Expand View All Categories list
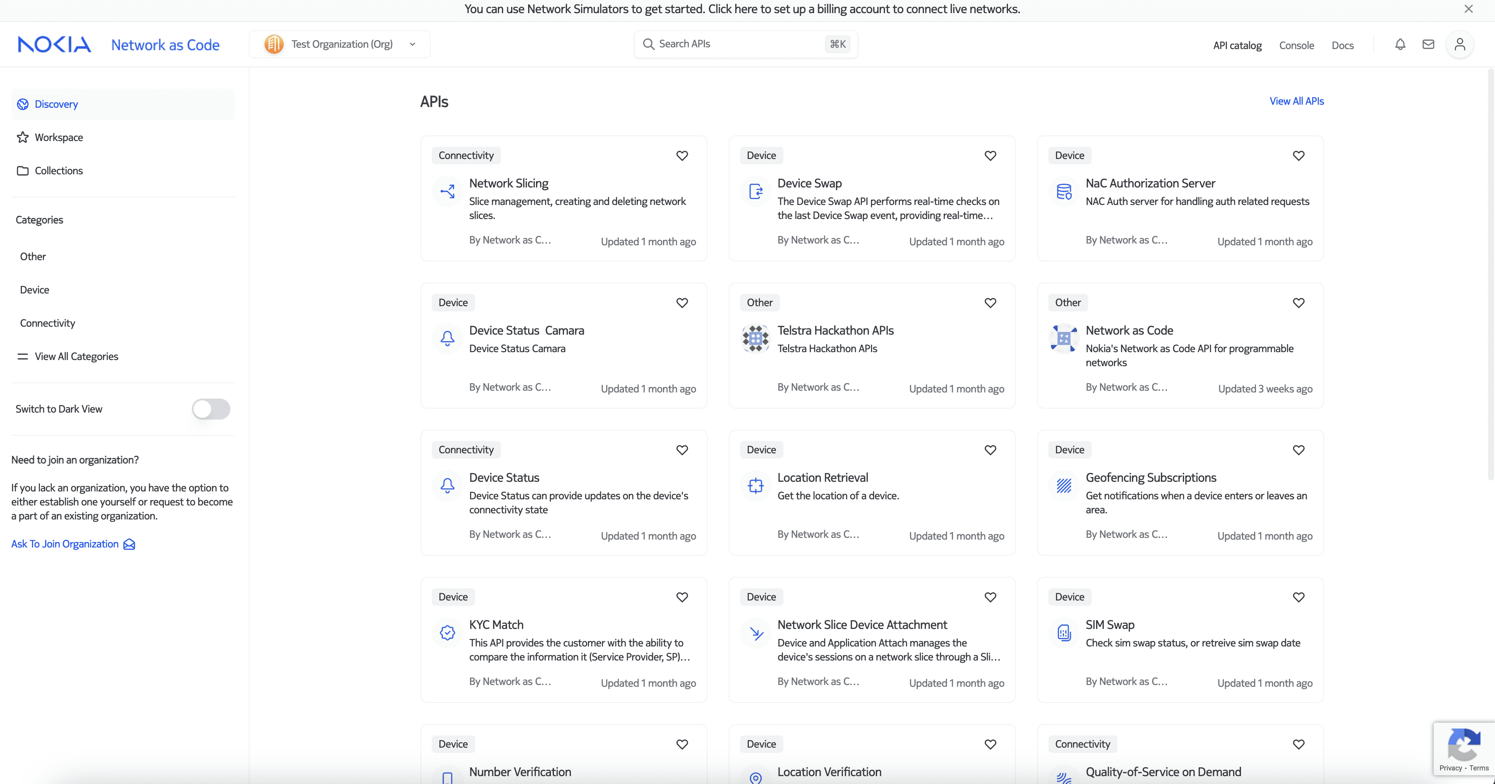Image resolution: width=1495 pixels, height=784 pixels. pos(76,357)
